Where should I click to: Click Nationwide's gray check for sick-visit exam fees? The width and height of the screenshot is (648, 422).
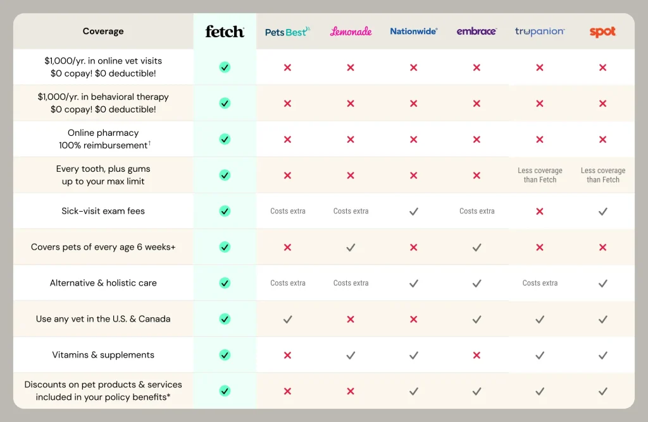(413, 211)
